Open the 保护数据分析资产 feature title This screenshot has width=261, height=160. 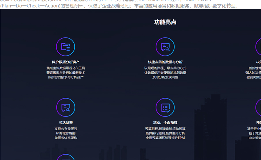tap(66, 62)
